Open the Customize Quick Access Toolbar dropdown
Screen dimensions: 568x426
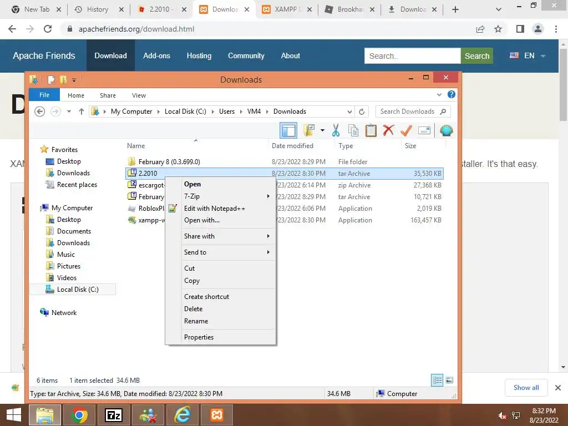[x=74, y=80]
